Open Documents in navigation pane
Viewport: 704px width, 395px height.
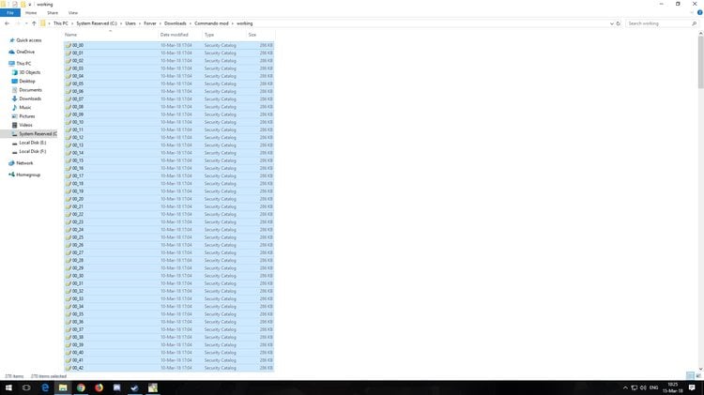30,90
